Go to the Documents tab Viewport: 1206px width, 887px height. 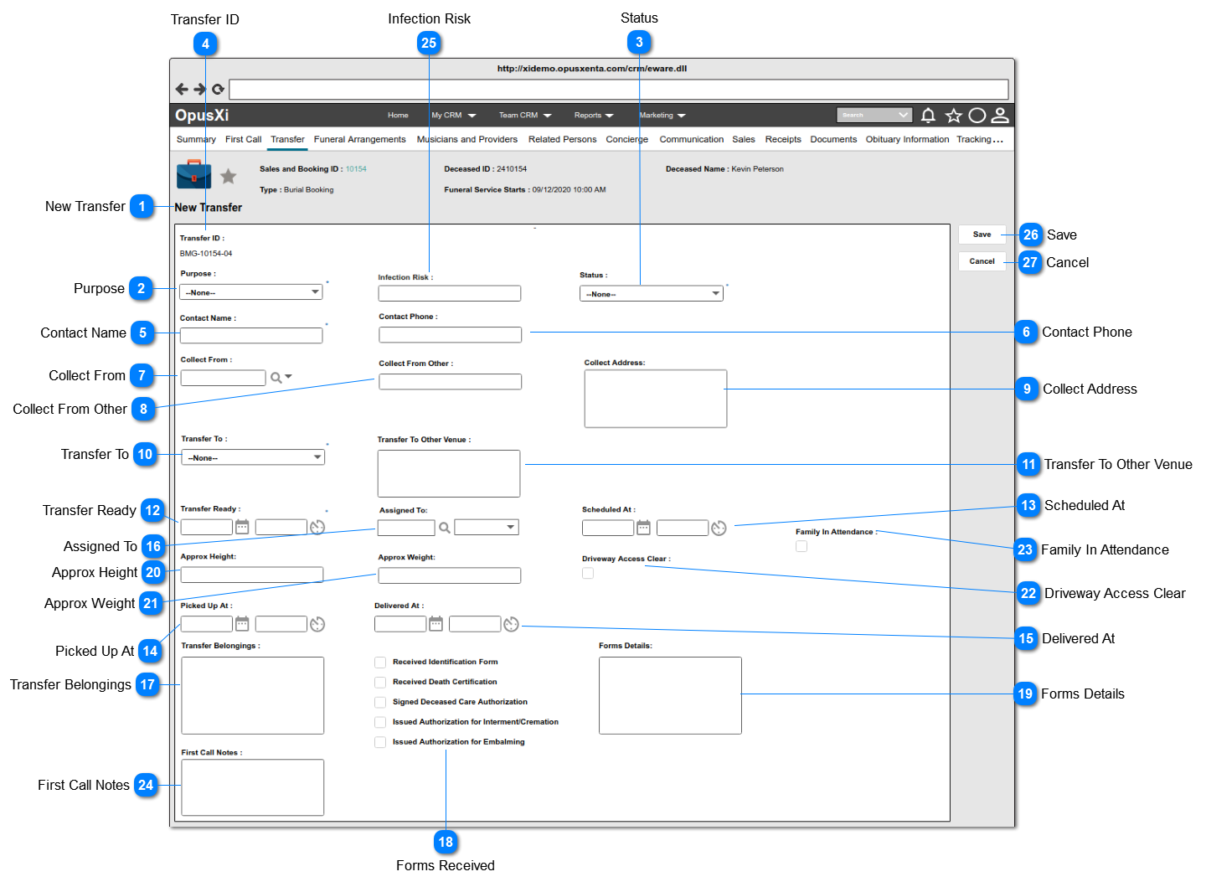pyautogui.click(x=833, y=140)
